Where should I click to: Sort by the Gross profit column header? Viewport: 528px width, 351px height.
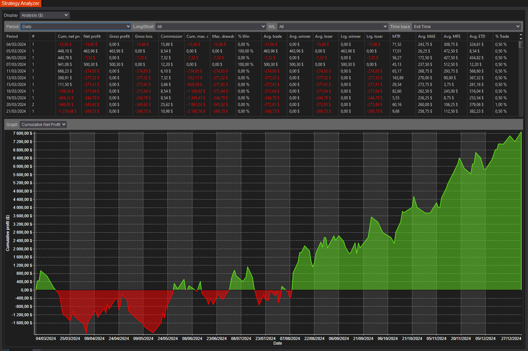pos(120,36)
